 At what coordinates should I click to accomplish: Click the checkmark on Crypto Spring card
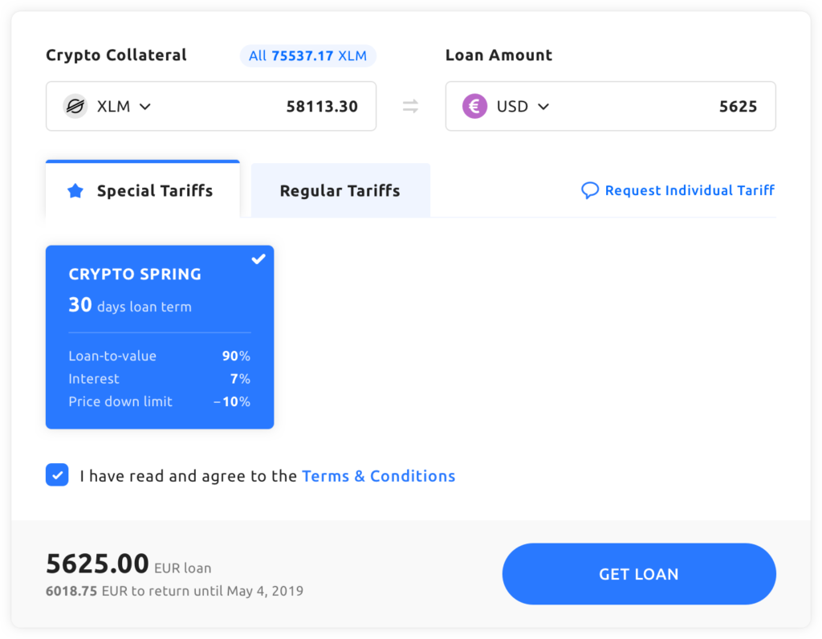tap(258, 259)
